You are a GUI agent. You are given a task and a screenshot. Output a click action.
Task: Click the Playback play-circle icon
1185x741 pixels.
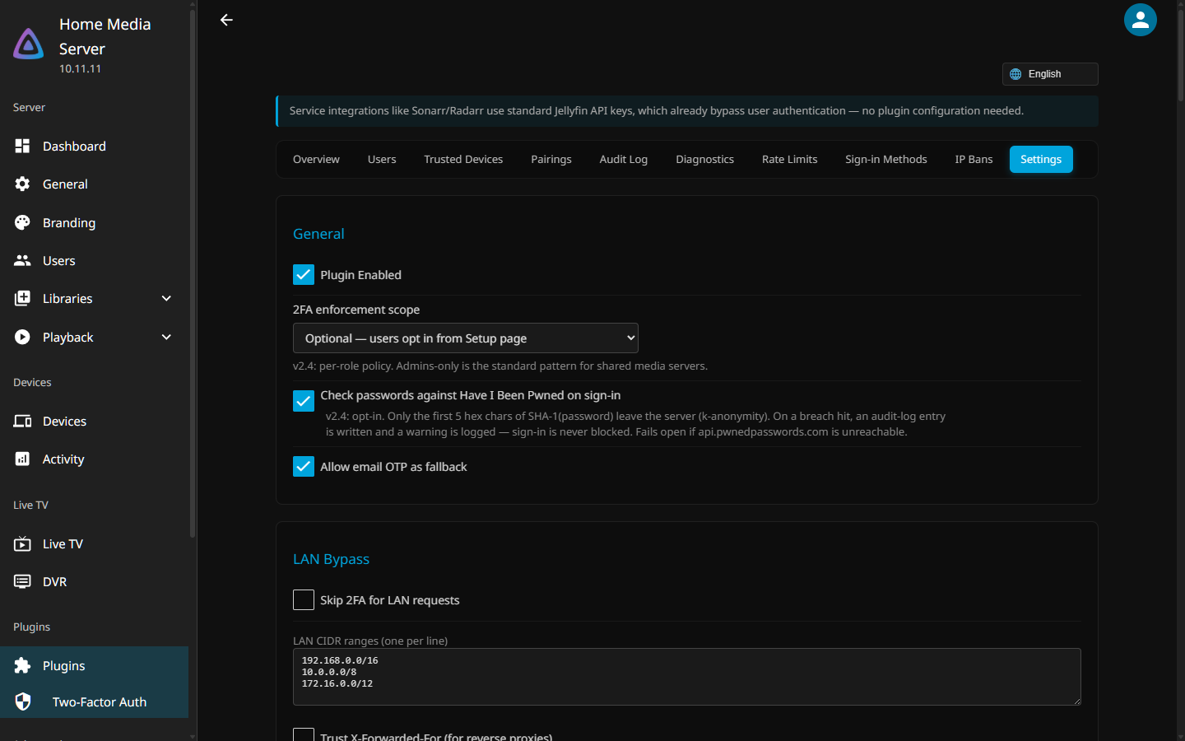(22, 337)
